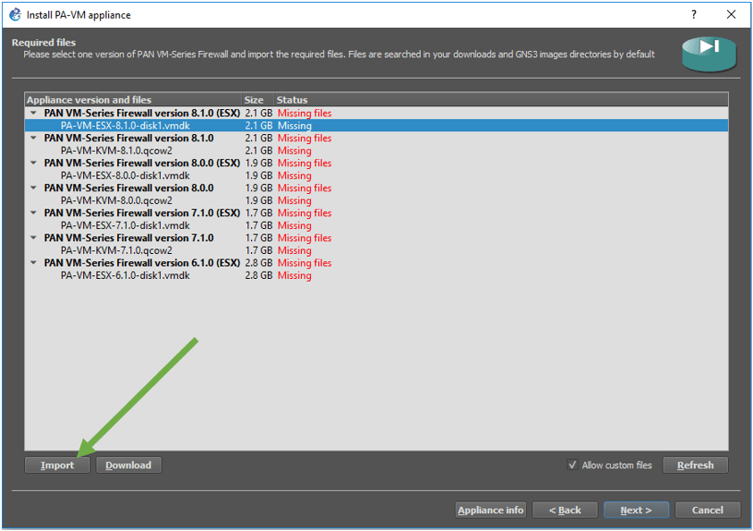This screenshot has height=531, width=753.
Task: Collapse PAN VM-Series Firewall version 7.1.0 (ESX)
Action: [x=33, y=213]
